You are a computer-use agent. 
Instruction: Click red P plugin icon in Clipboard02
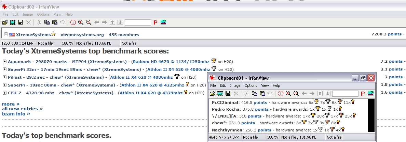(x=155, y=22)
